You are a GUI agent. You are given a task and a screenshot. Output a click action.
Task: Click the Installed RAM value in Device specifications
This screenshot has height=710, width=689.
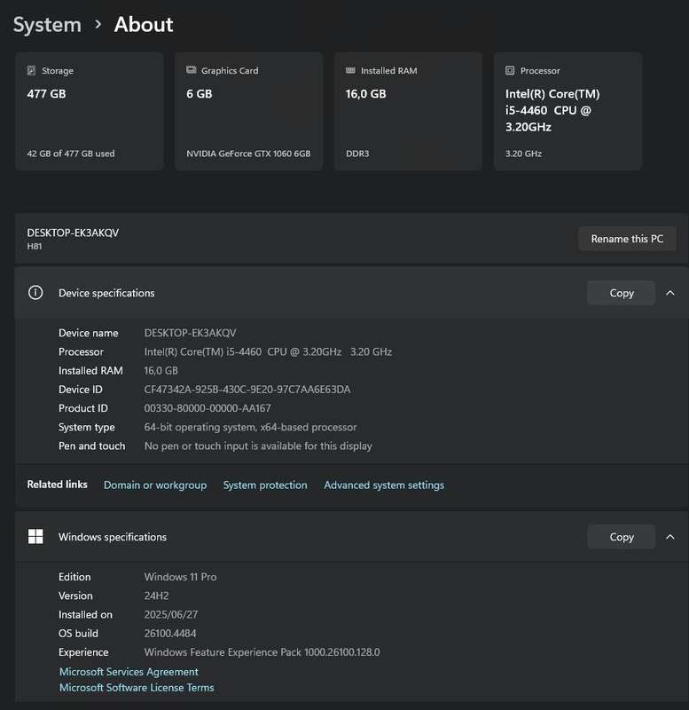pyautogui.click(x=161, y=370)
